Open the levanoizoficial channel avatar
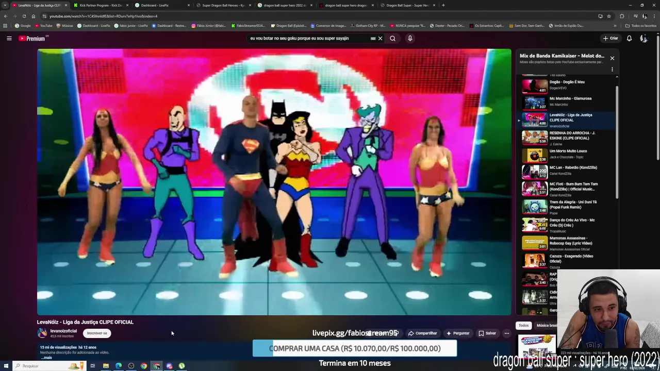The image size is (660, 371). click(x=42, y=333)
